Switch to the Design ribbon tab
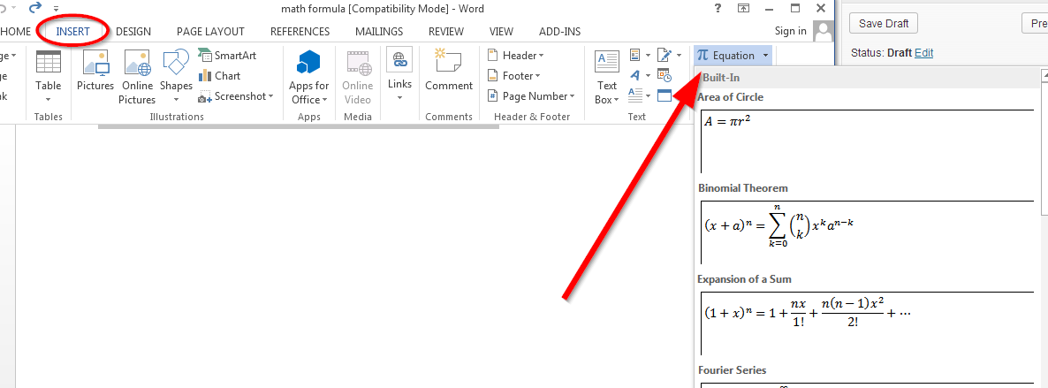1048x388 pixels. coord(133,32)
